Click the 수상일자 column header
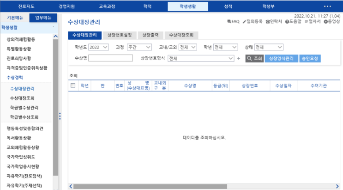343x190 pixels. point(283,86)
